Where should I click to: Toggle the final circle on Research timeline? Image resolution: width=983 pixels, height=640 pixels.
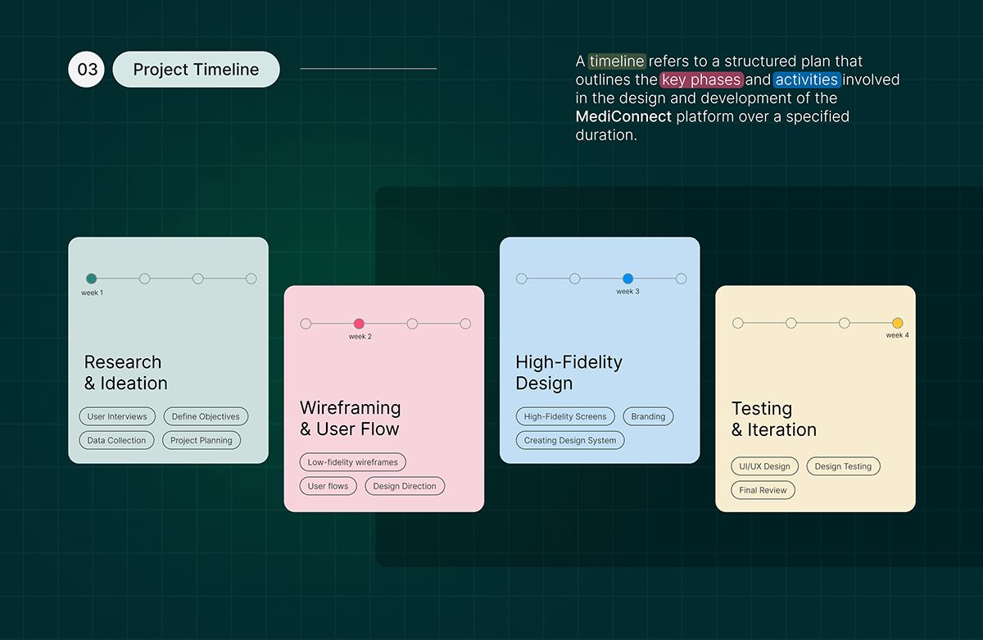point(250,279)
